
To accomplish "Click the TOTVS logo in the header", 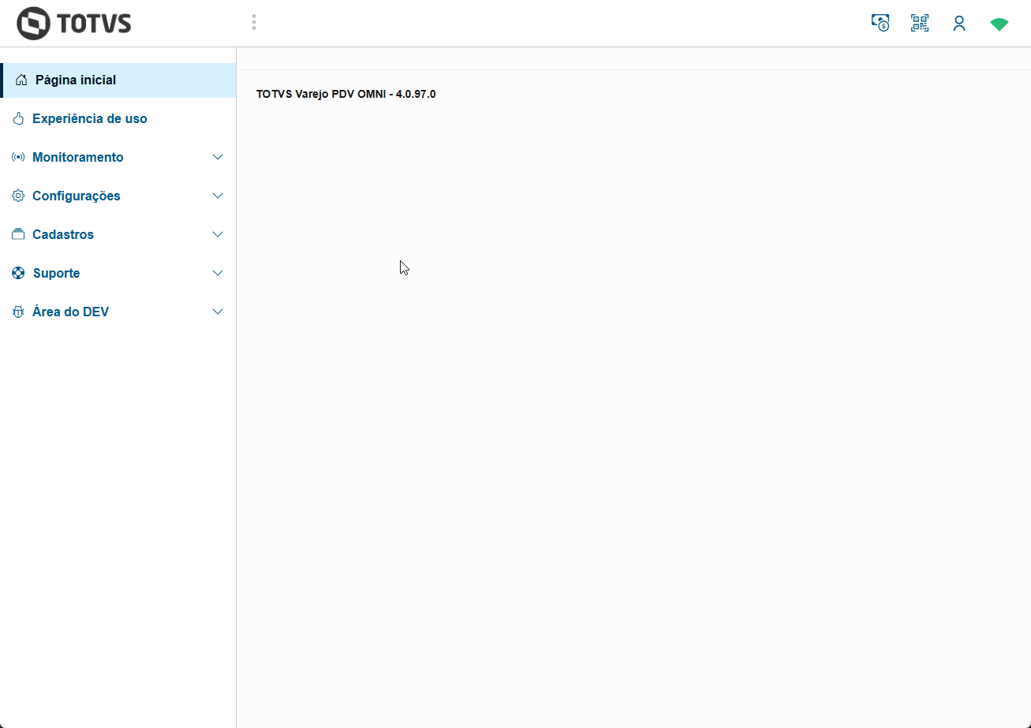I will point(74,23).
